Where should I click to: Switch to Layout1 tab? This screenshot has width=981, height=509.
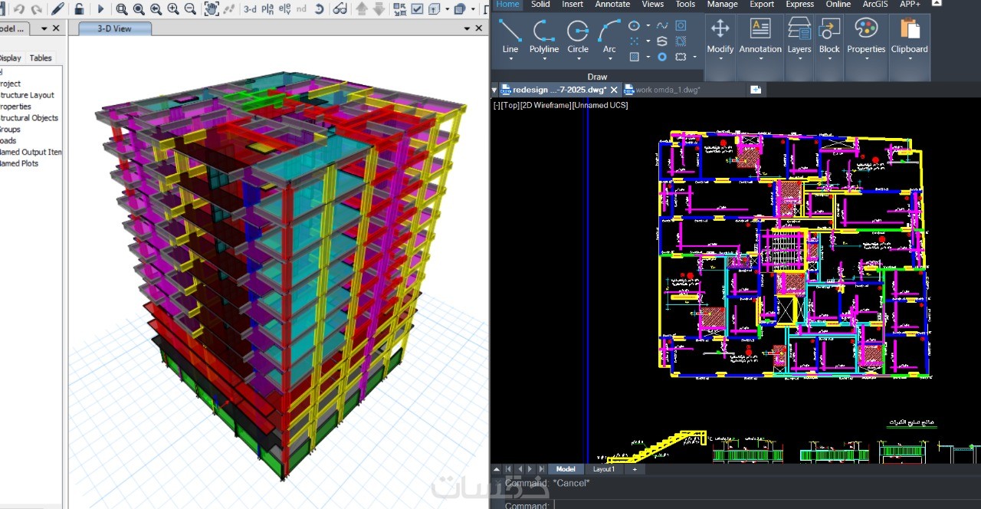[604, 469]
